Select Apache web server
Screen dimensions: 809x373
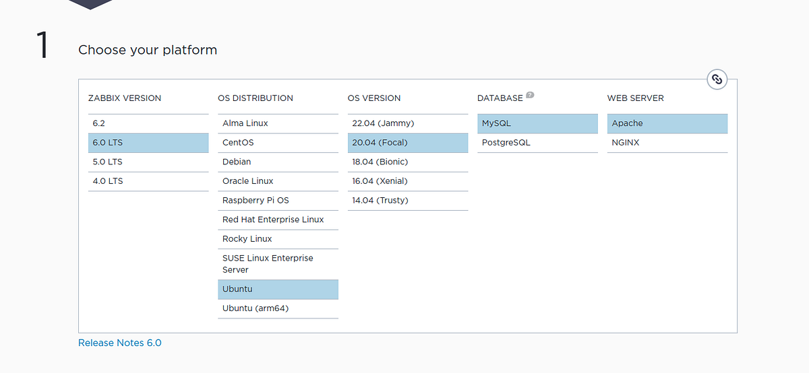pos(667,123)
